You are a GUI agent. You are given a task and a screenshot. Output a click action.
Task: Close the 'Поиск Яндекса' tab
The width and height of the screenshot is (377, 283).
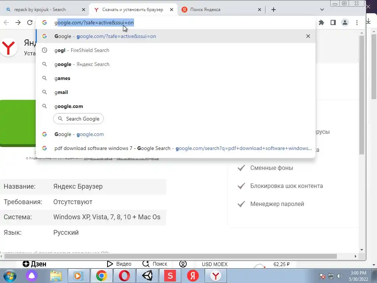pyautogui.click(x=260, y=10)
